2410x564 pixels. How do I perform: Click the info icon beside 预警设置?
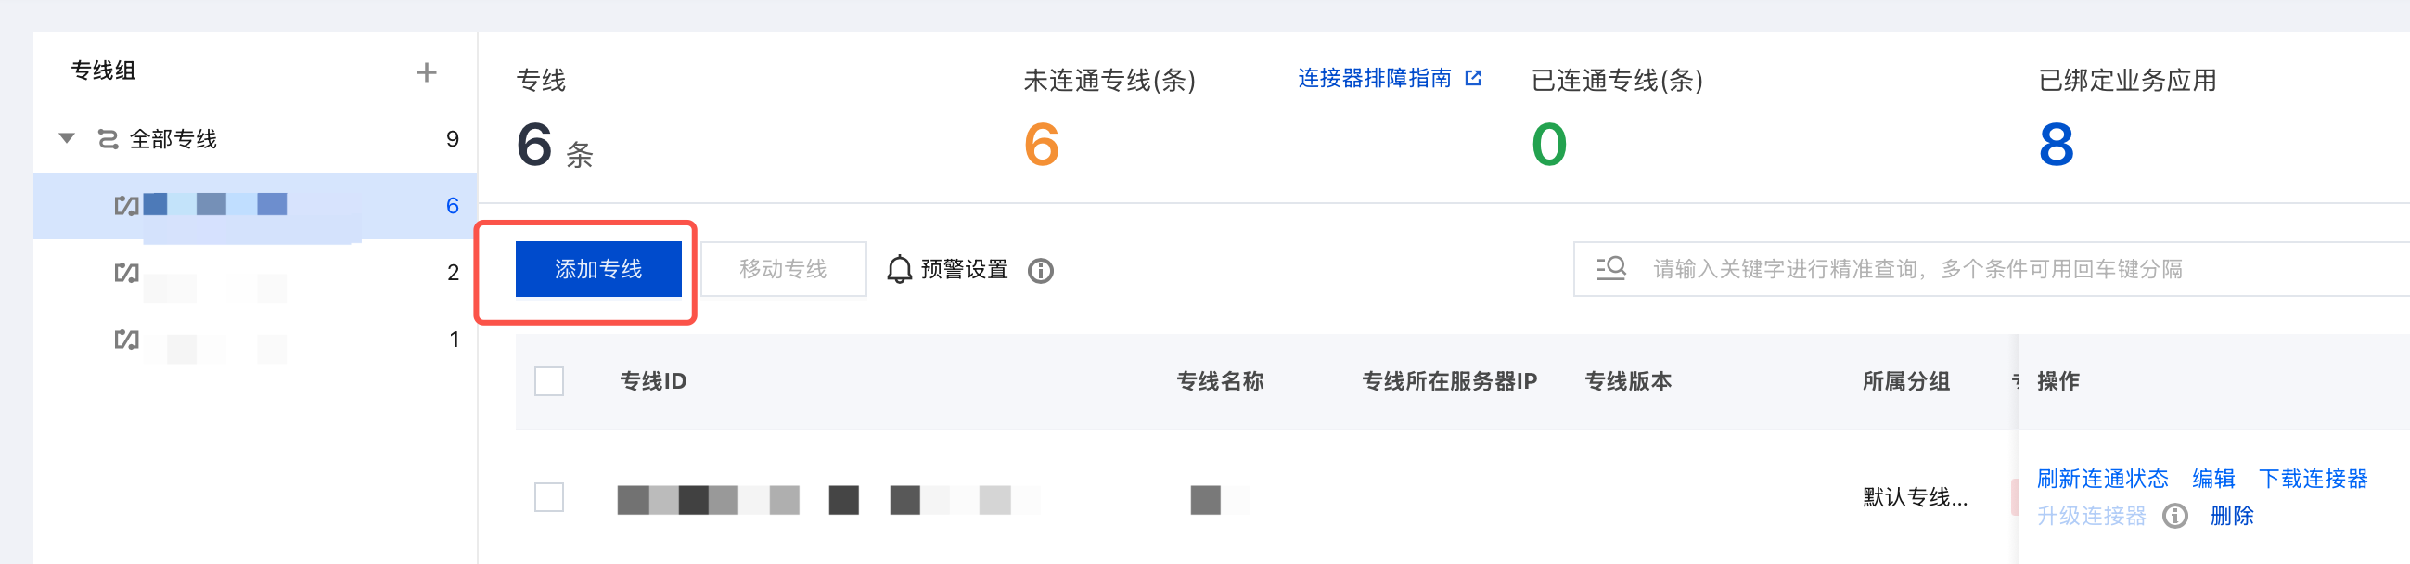[x=1040, y=271]
